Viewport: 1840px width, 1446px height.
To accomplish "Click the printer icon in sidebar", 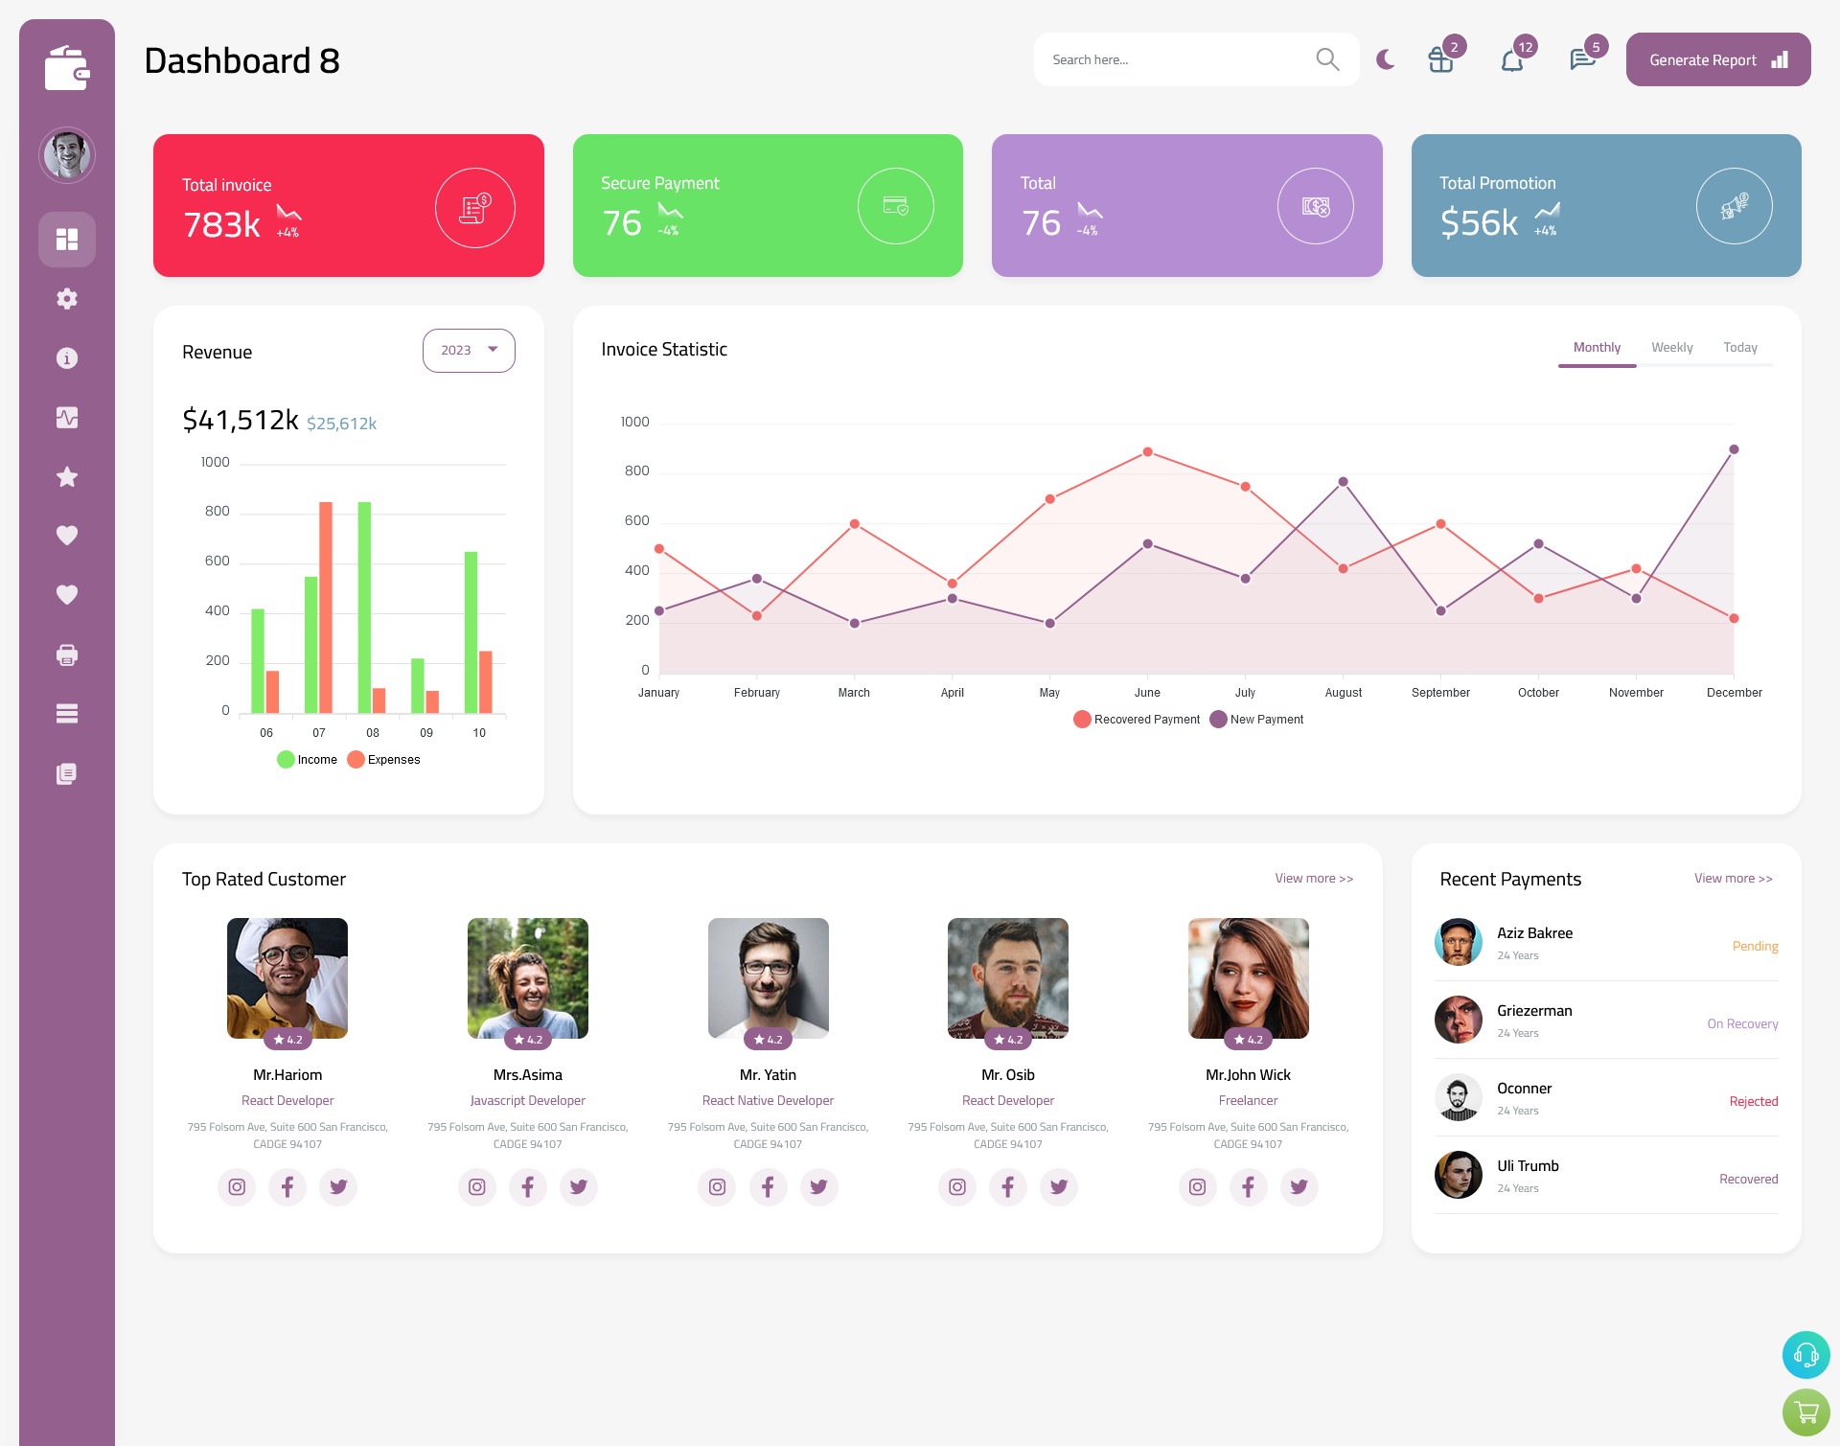I will click(x=66, y=653).
